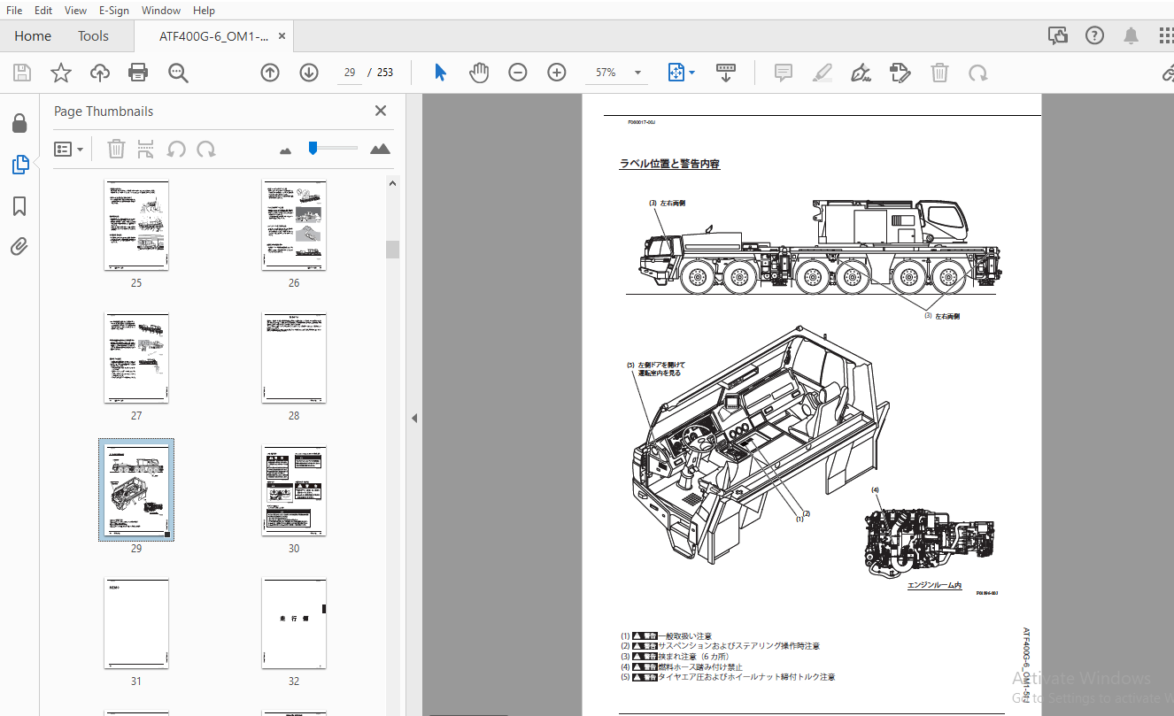The image size is (1174, 716).
Task: Click the toolbar trash delete icon
Action: click(939, 73)
